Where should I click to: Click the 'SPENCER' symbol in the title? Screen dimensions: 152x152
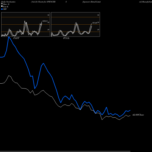pos(51,2)
